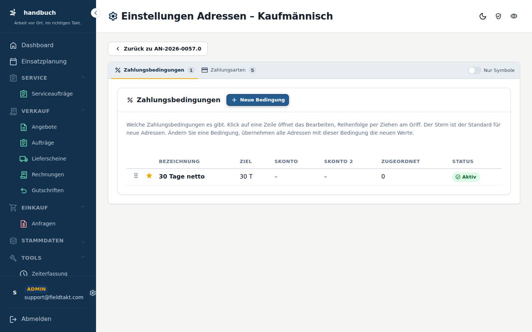Select the Zahlungsbedingungen tab
The height and width of the screenshot is (332, 532).
[x=154, y=70]
